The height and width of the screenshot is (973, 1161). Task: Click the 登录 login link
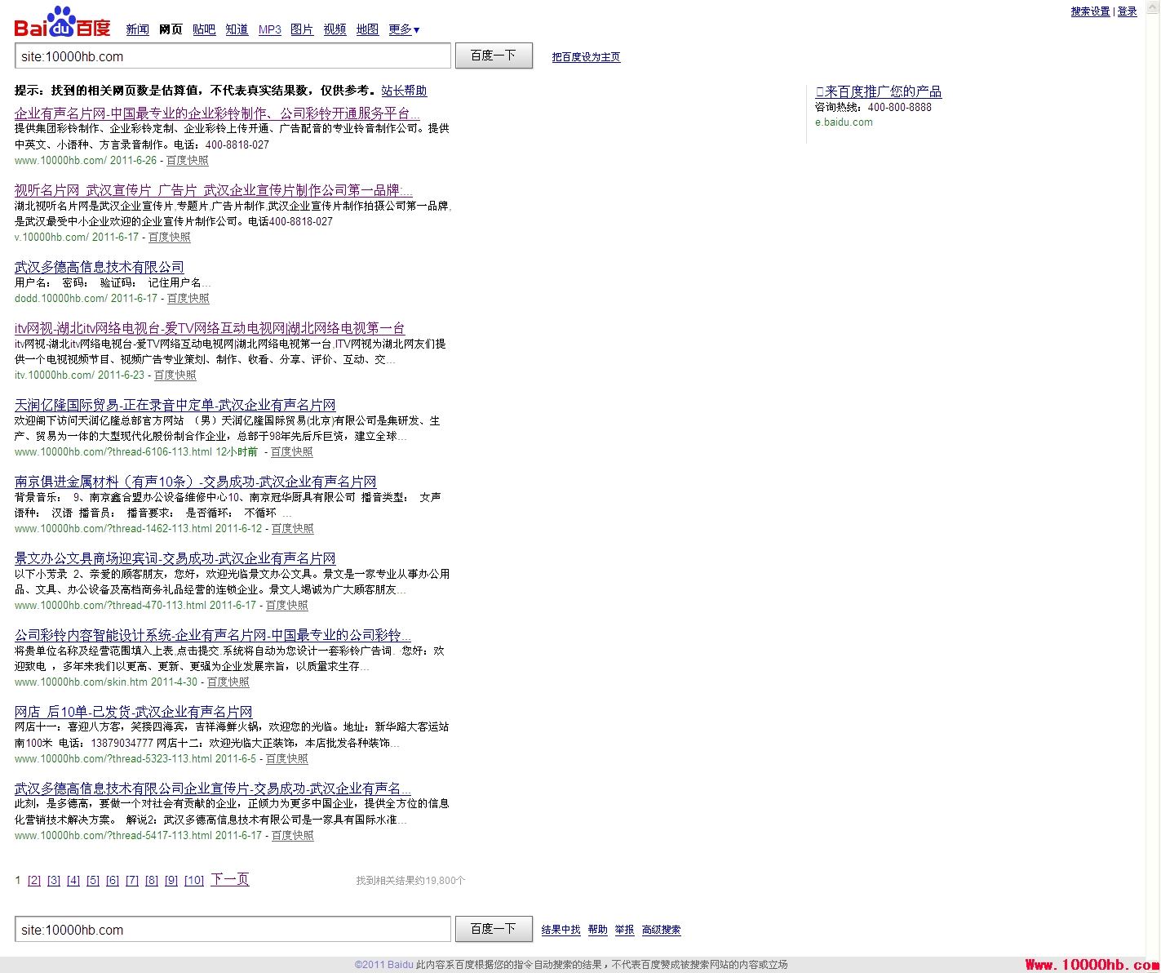[x=1127, y=11]
